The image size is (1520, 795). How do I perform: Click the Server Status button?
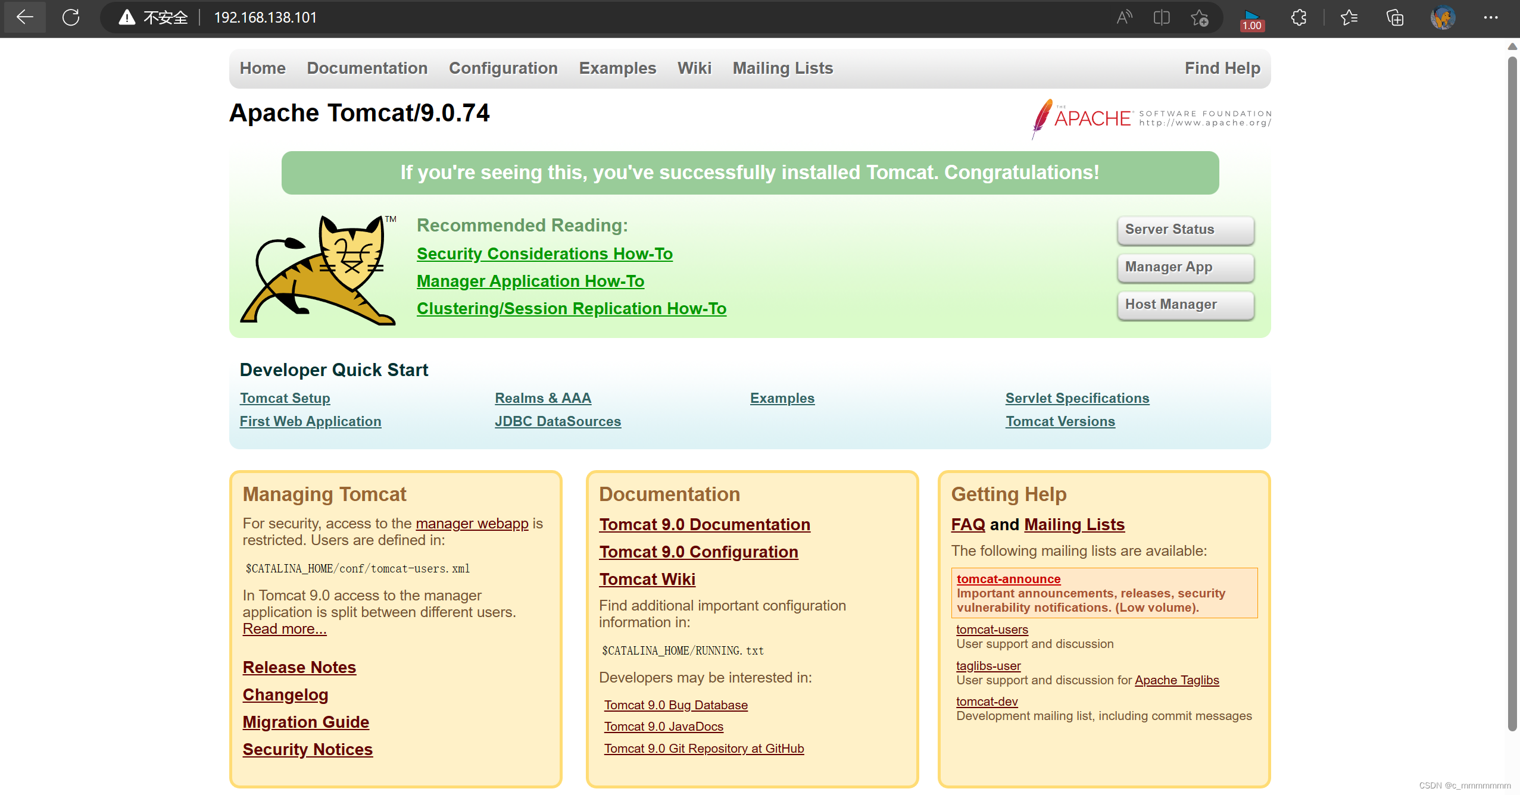click(1185, 230)
